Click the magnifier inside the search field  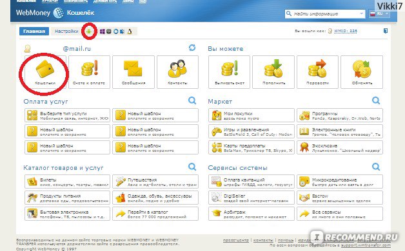[289, 14]
